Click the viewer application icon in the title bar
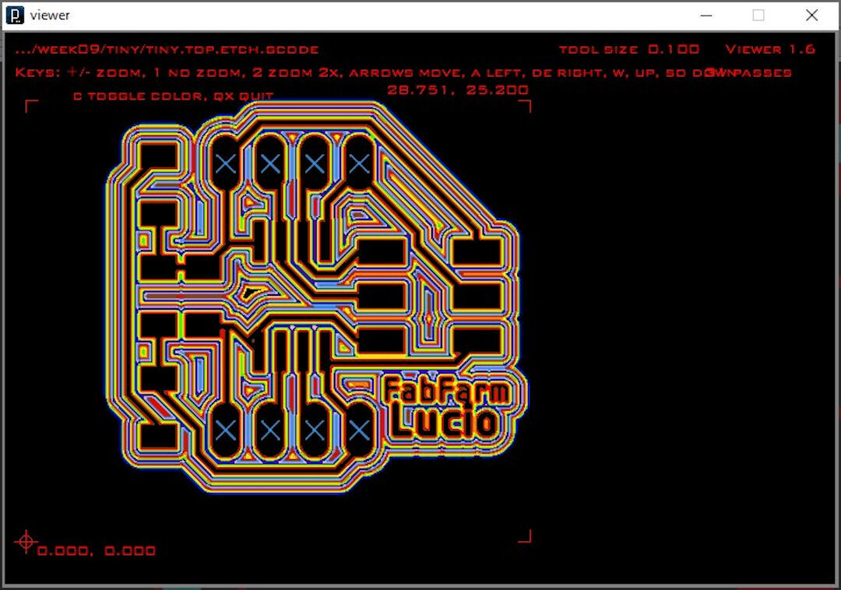841x590 pixels. 15,16
